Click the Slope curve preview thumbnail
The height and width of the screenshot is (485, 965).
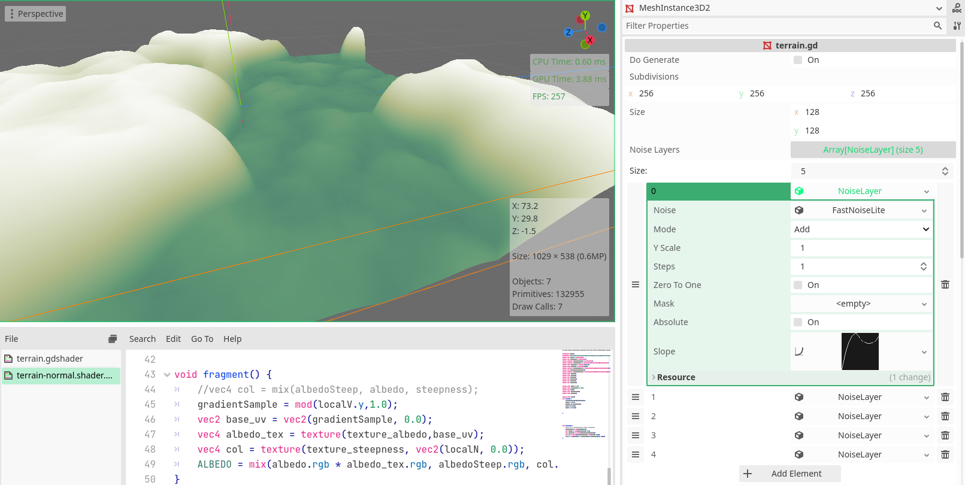tap(860, 351)
